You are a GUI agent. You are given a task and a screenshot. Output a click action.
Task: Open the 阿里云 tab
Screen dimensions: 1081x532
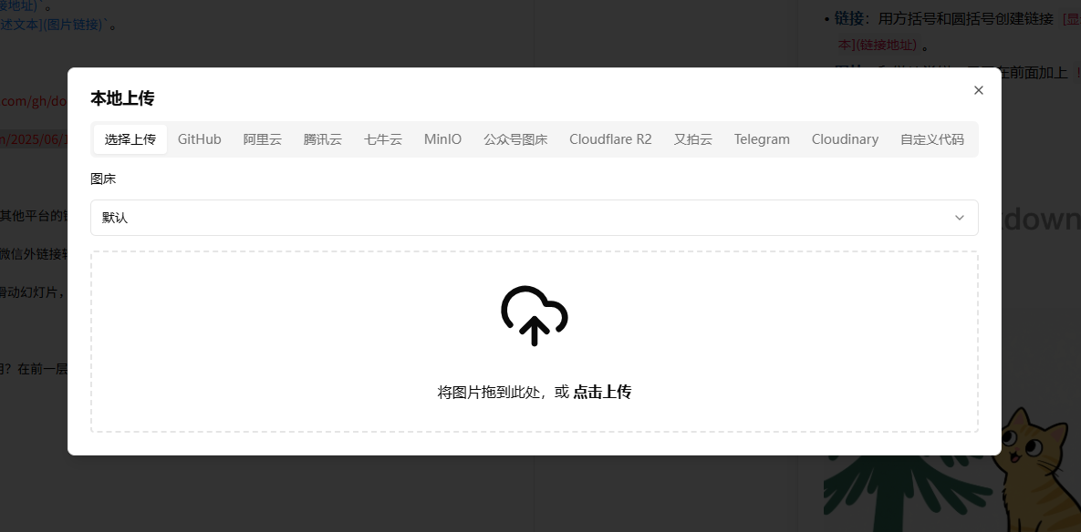coord(263,139)
